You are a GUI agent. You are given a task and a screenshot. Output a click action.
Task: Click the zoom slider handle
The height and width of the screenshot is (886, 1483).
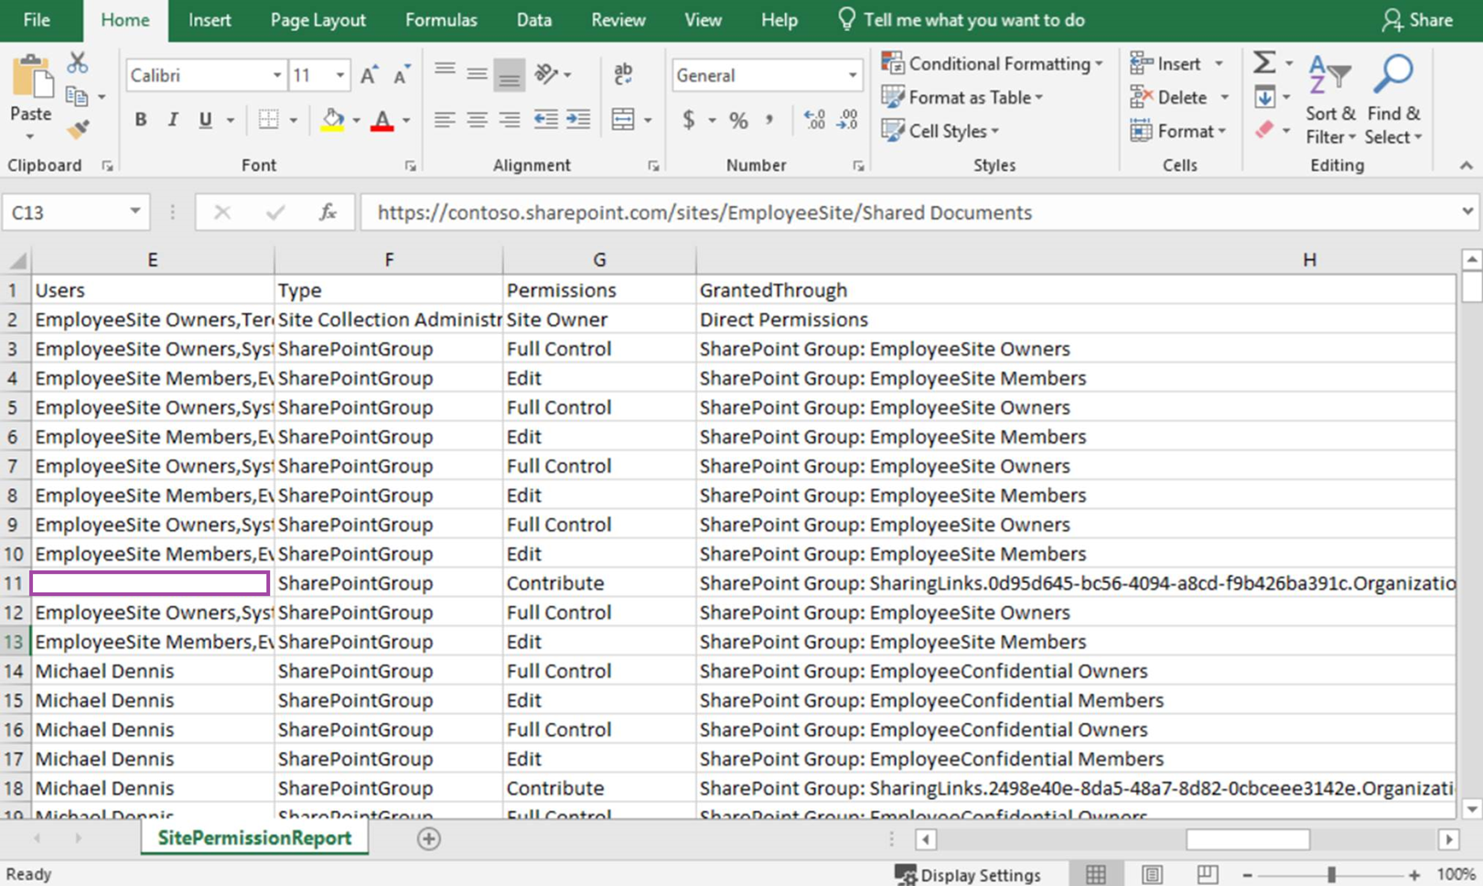(1331, 875)
